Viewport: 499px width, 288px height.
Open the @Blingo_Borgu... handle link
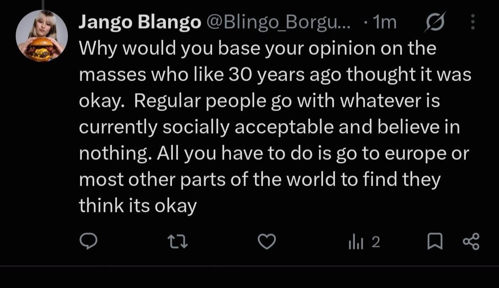pos(279,23)
